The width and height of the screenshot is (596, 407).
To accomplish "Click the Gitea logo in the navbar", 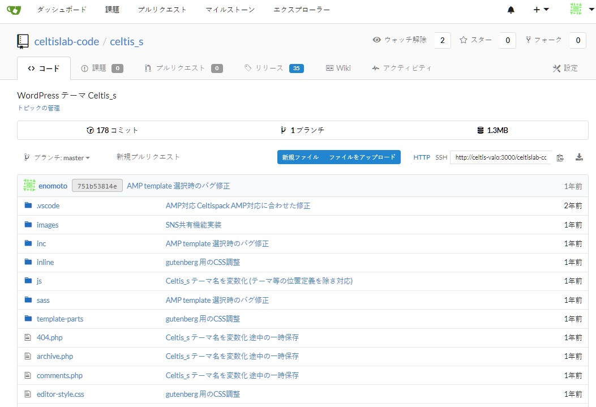I will [x=12, y=10].
